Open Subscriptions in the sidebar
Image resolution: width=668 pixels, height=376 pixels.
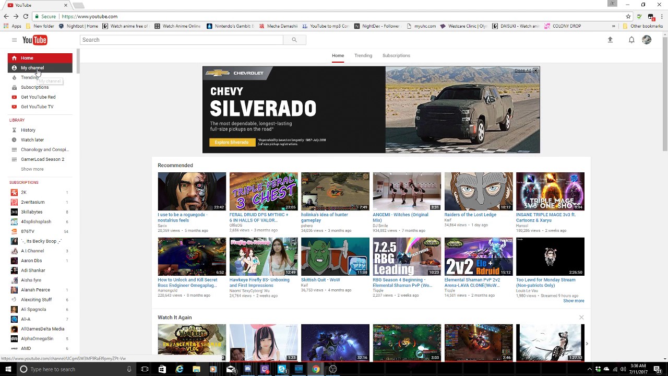pyautogui.click(x=40, y=87)
